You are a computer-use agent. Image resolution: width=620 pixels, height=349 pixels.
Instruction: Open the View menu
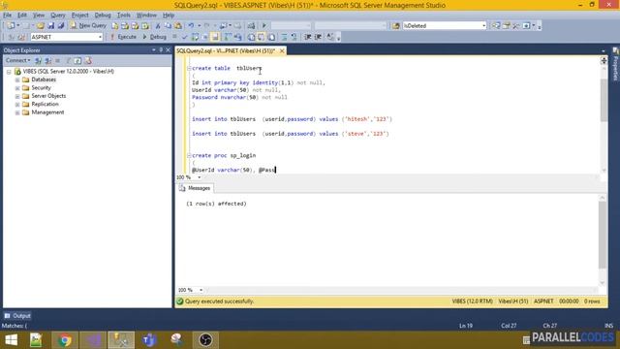point(39,16)
